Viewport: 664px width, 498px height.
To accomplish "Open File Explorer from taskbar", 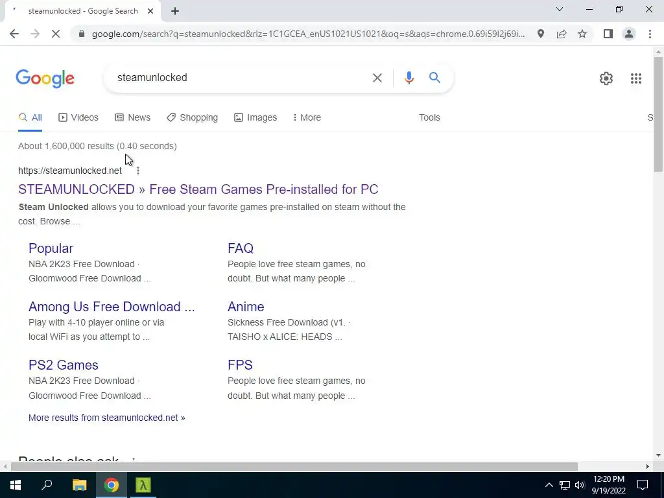I will point(79,485).
